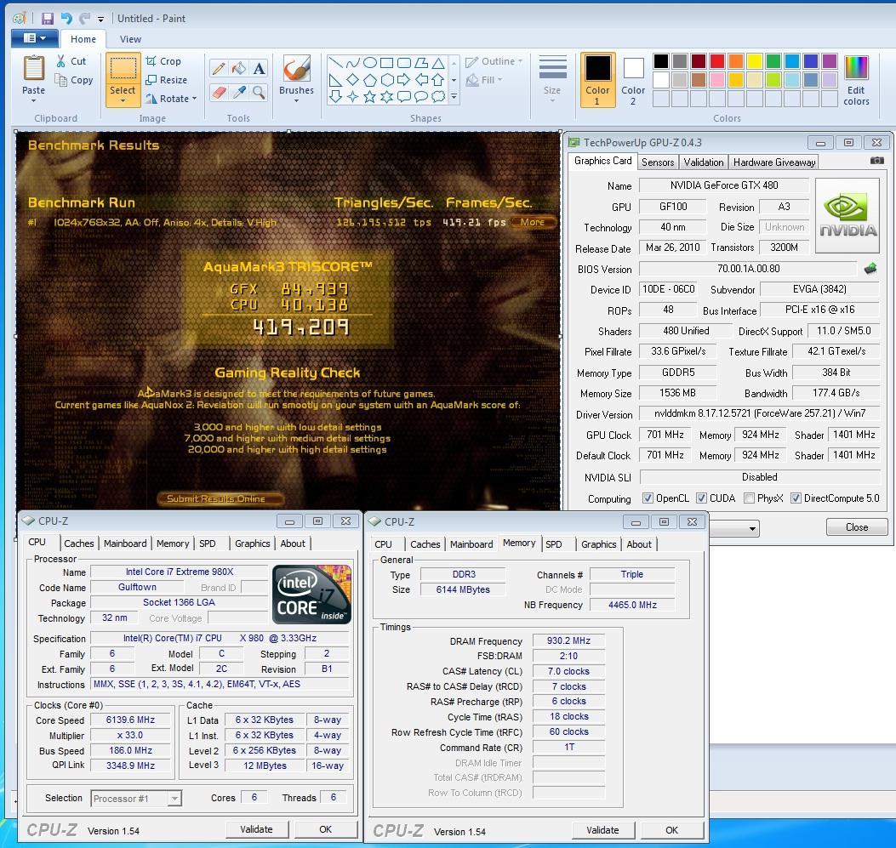The width and height of the screenshot is (896, 848).
Task: Toggle the OpenCL checkbox in GPU-Z
Action: (648, 498)
